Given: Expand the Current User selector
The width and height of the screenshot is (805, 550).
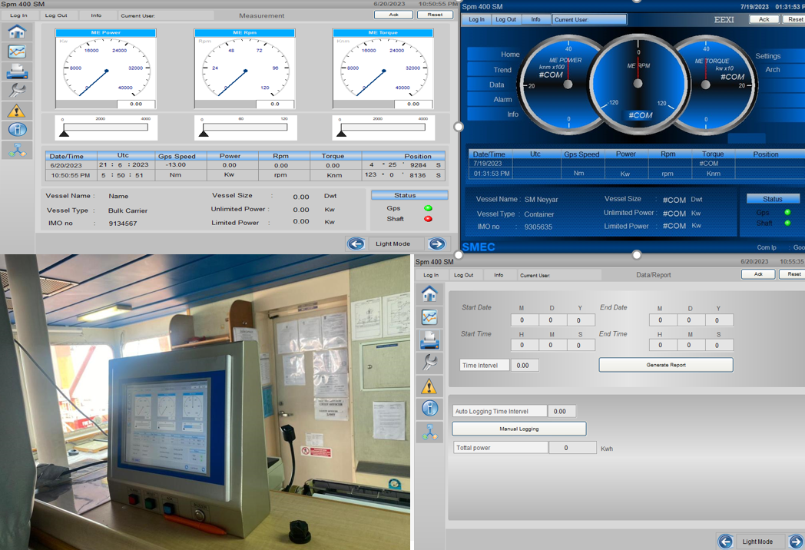Looking at the screenshot, I should click(588, 18).
